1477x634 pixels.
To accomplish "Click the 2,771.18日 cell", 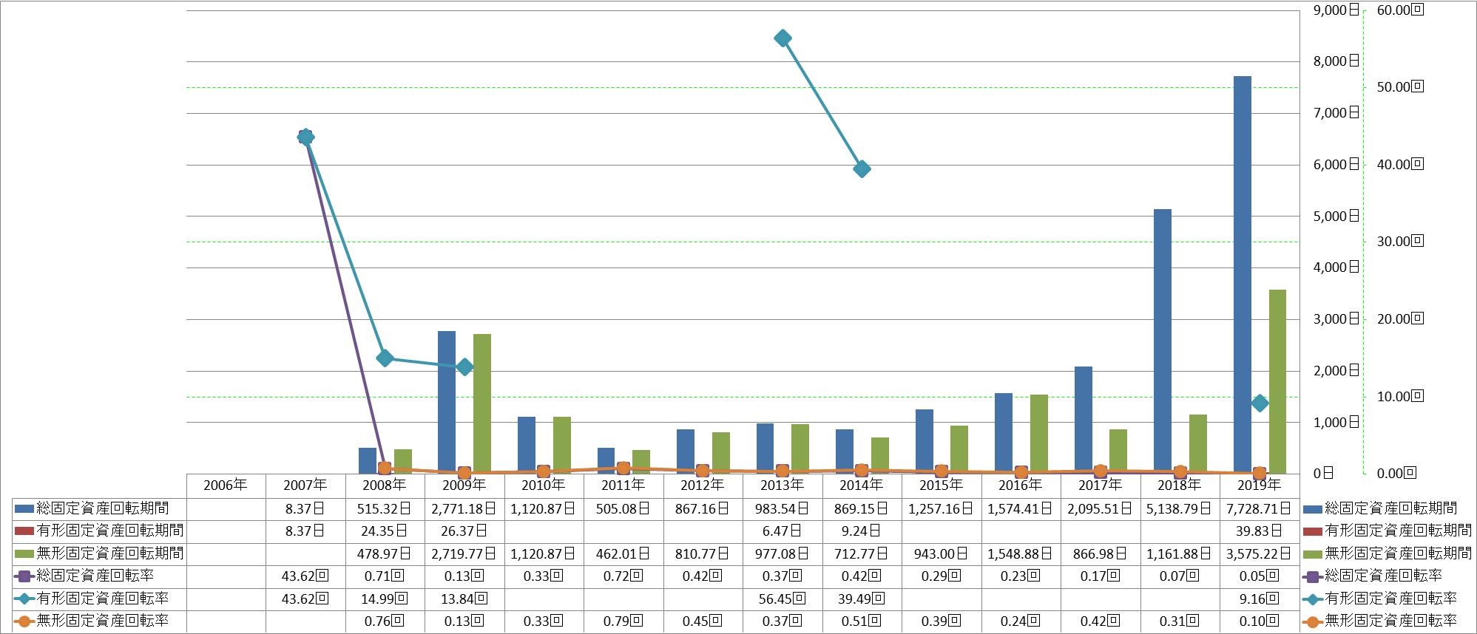I will click(x=464, y=508).
